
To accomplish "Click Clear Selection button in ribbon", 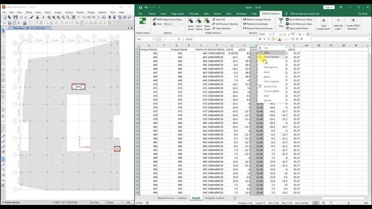I will point(221,28).
